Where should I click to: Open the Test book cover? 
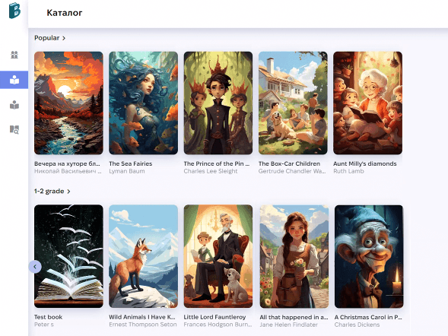[68, 256]
